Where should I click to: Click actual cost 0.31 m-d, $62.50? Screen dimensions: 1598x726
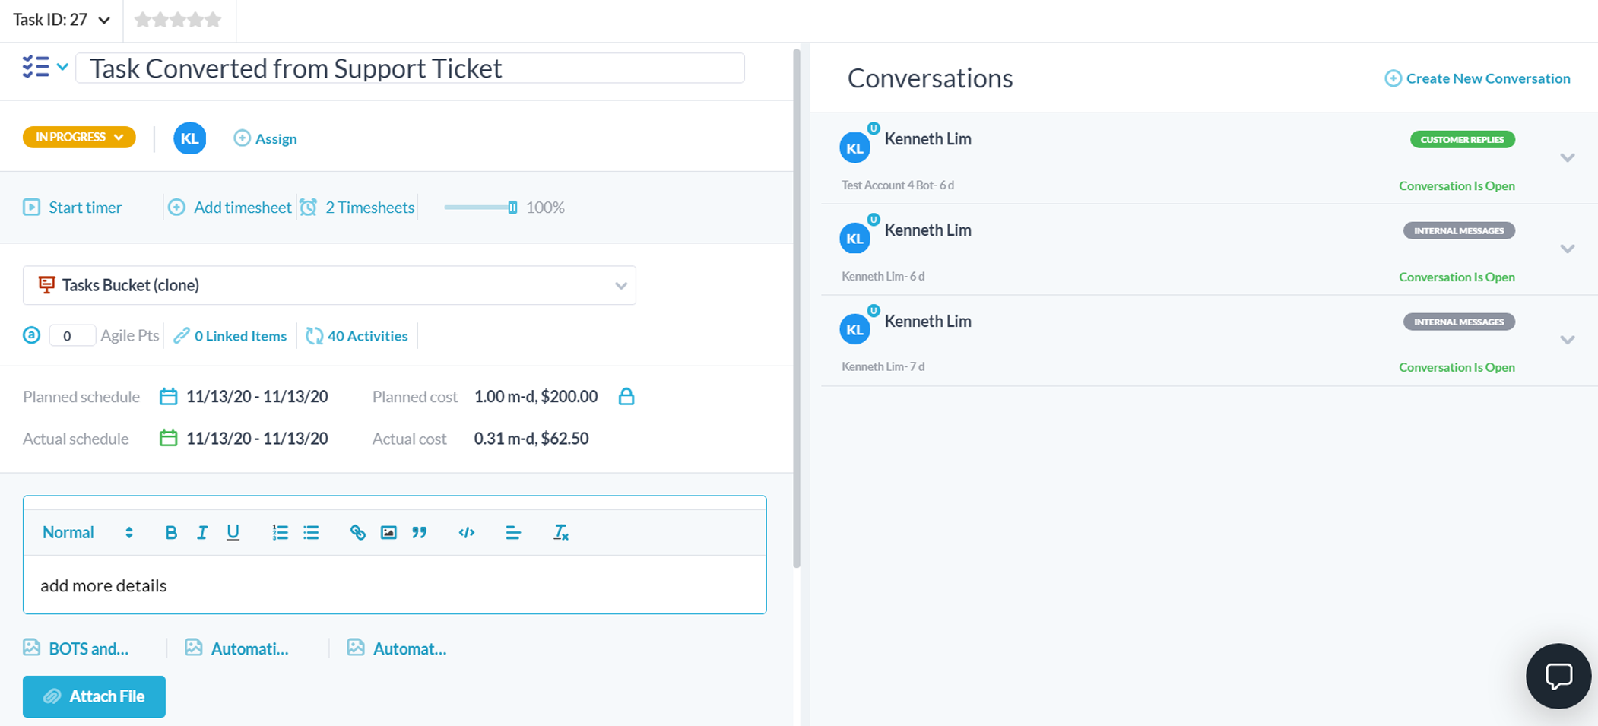pos(531,438)
